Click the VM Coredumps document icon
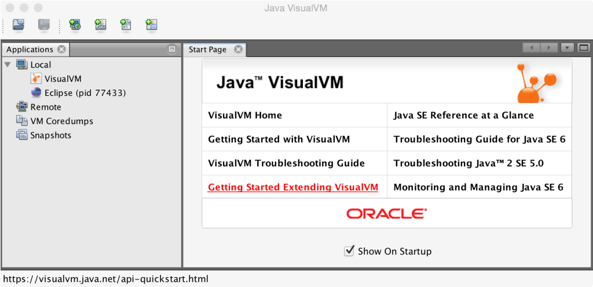 point(21,121)
